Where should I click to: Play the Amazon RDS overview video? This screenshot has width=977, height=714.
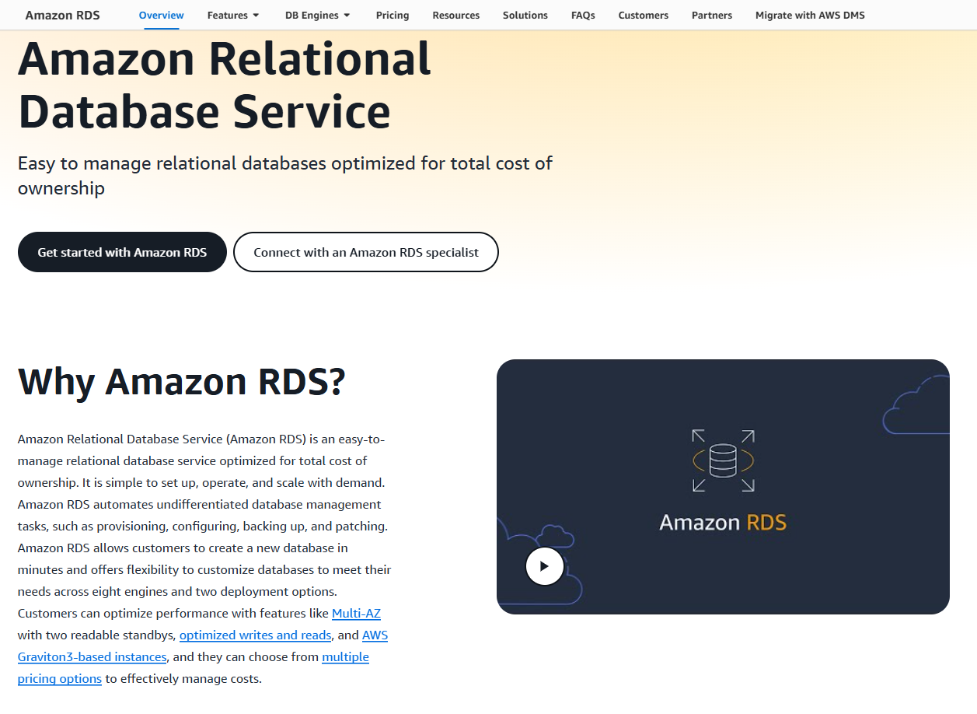tap(544, 566)
